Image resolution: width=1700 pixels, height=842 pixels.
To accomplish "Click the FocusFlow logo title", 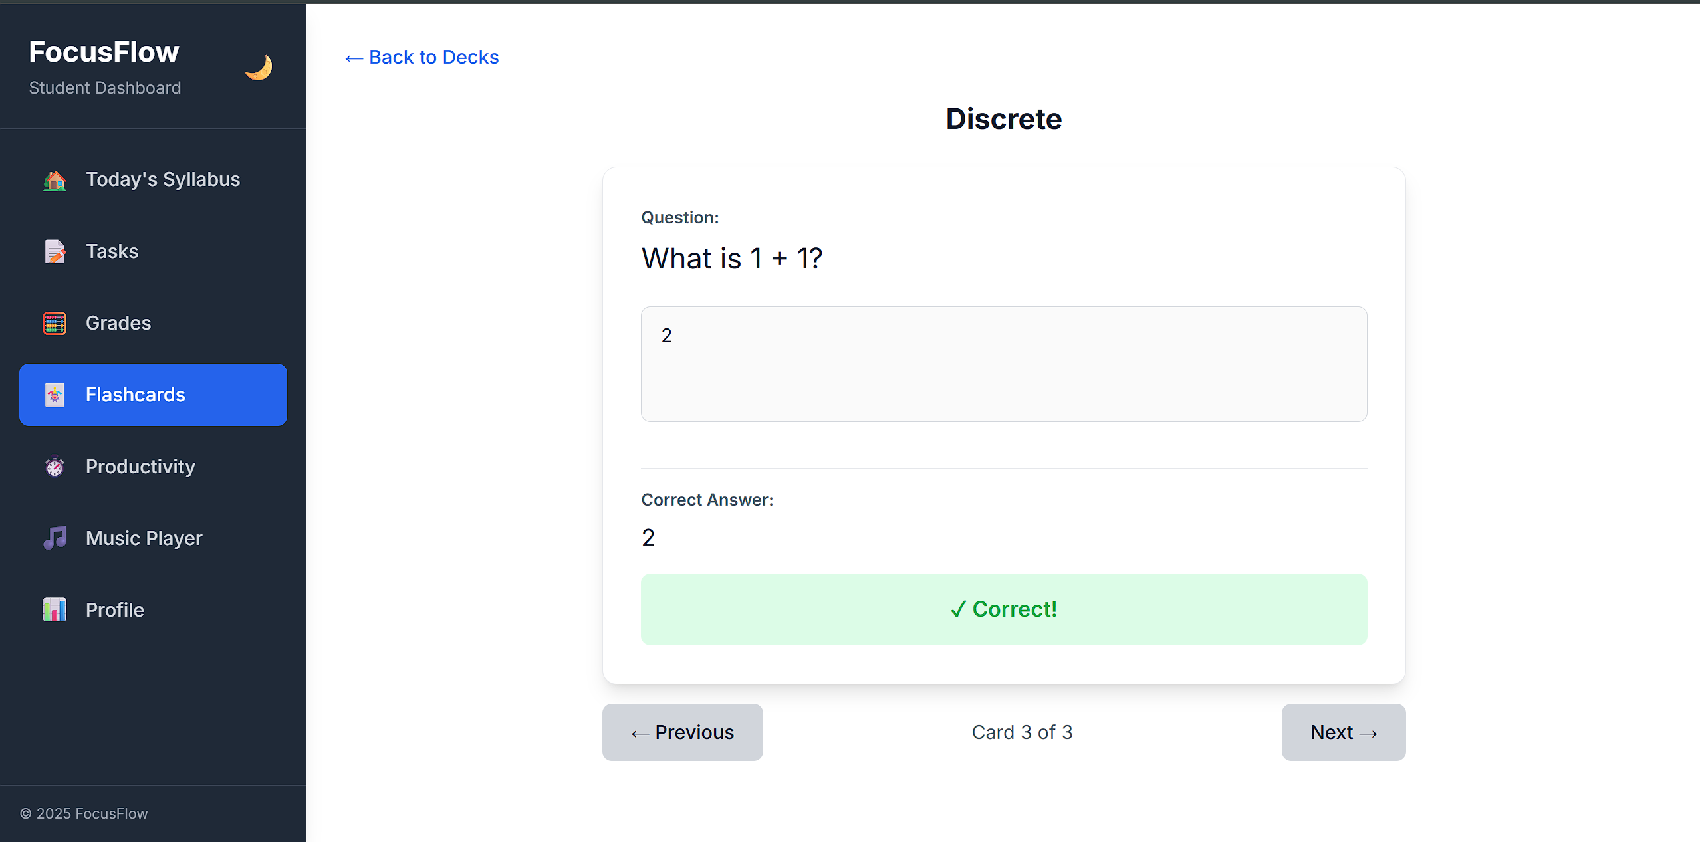I will pyautogui.click(x=104, y=53).
